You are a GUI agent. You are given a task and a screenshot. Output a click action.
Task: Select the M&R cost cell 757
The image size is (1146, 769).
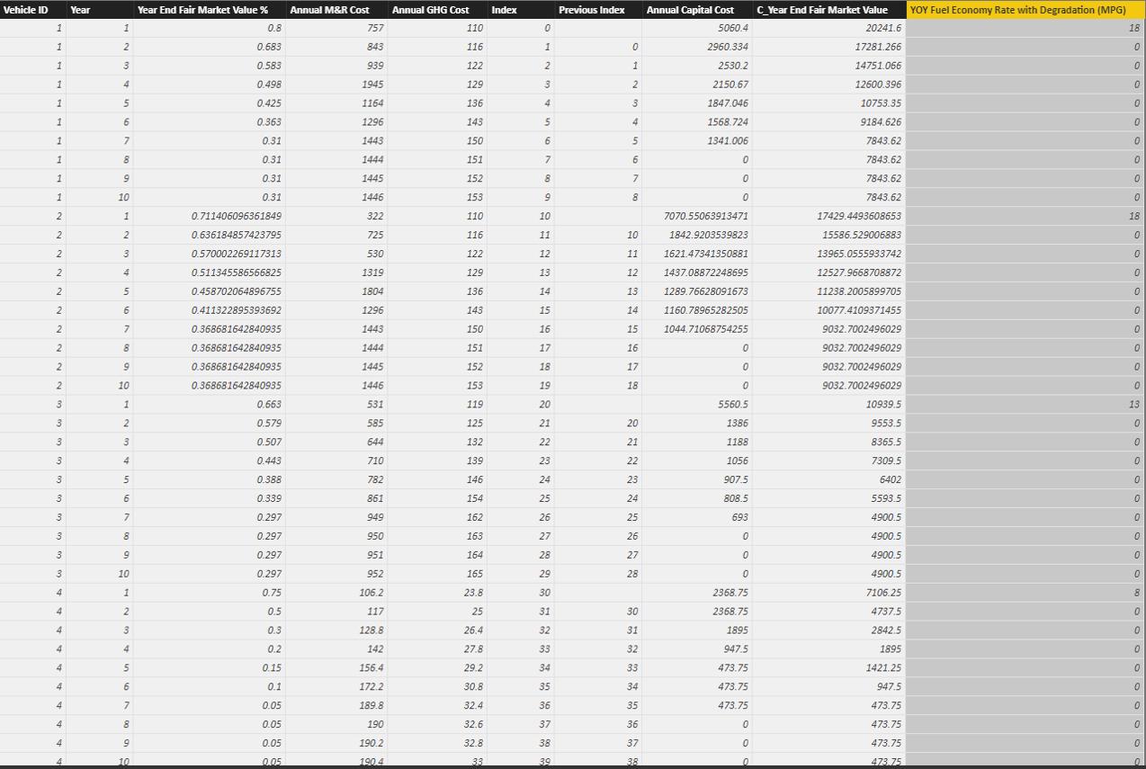point(336,28)
